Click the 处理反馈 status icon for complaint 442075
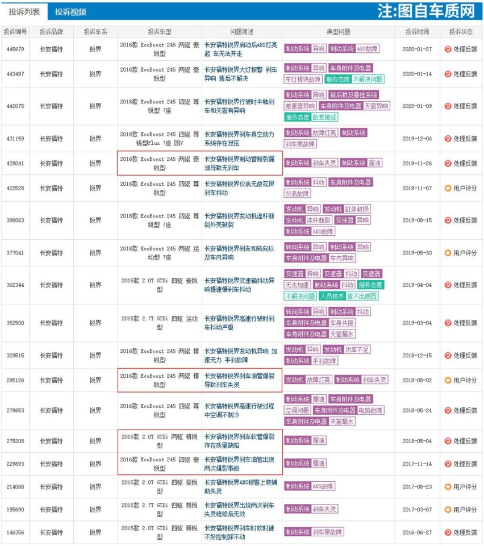Viewport: 484px width, 546px height. click(x=448, y=106)
